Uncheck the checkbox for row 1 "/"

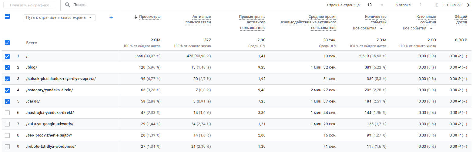click(x=7, y=56)
